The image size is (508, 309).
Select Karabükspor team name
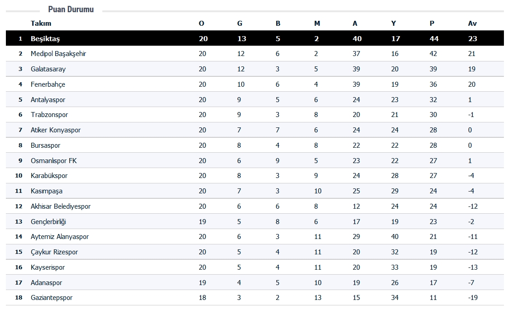49,176
